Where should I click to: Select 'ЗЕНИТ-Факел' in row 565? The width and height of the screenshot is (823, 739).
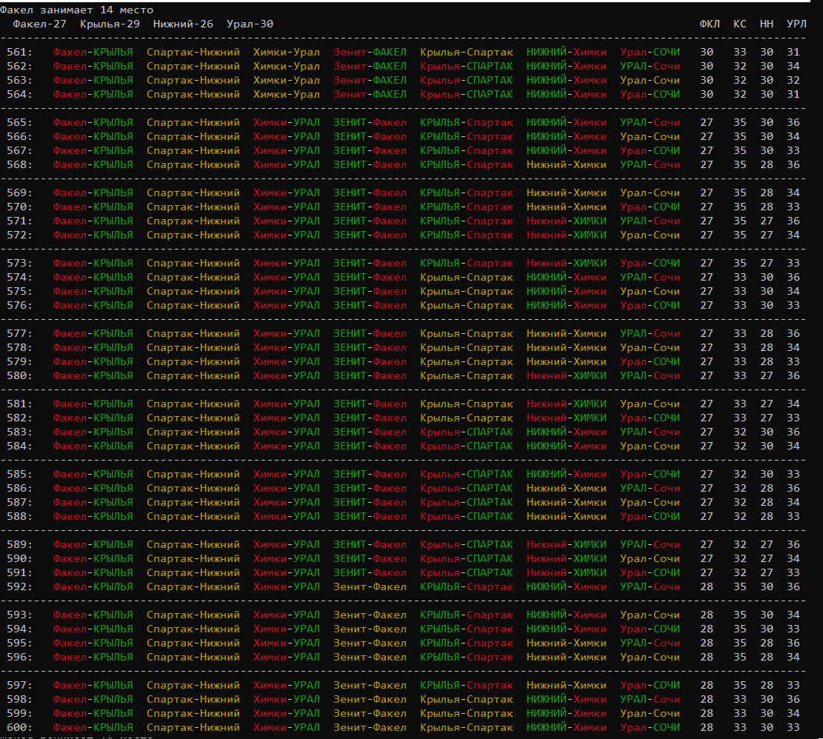tap(370, 123)
